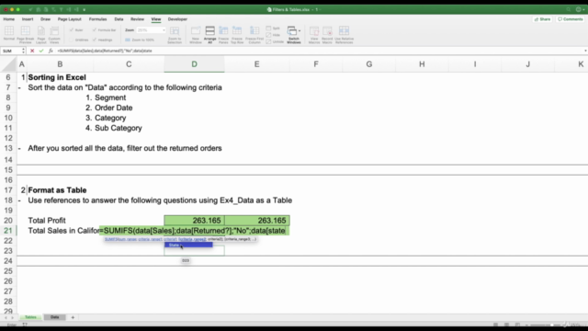Click cell E20 value 263.165

[x=257, y=221]
